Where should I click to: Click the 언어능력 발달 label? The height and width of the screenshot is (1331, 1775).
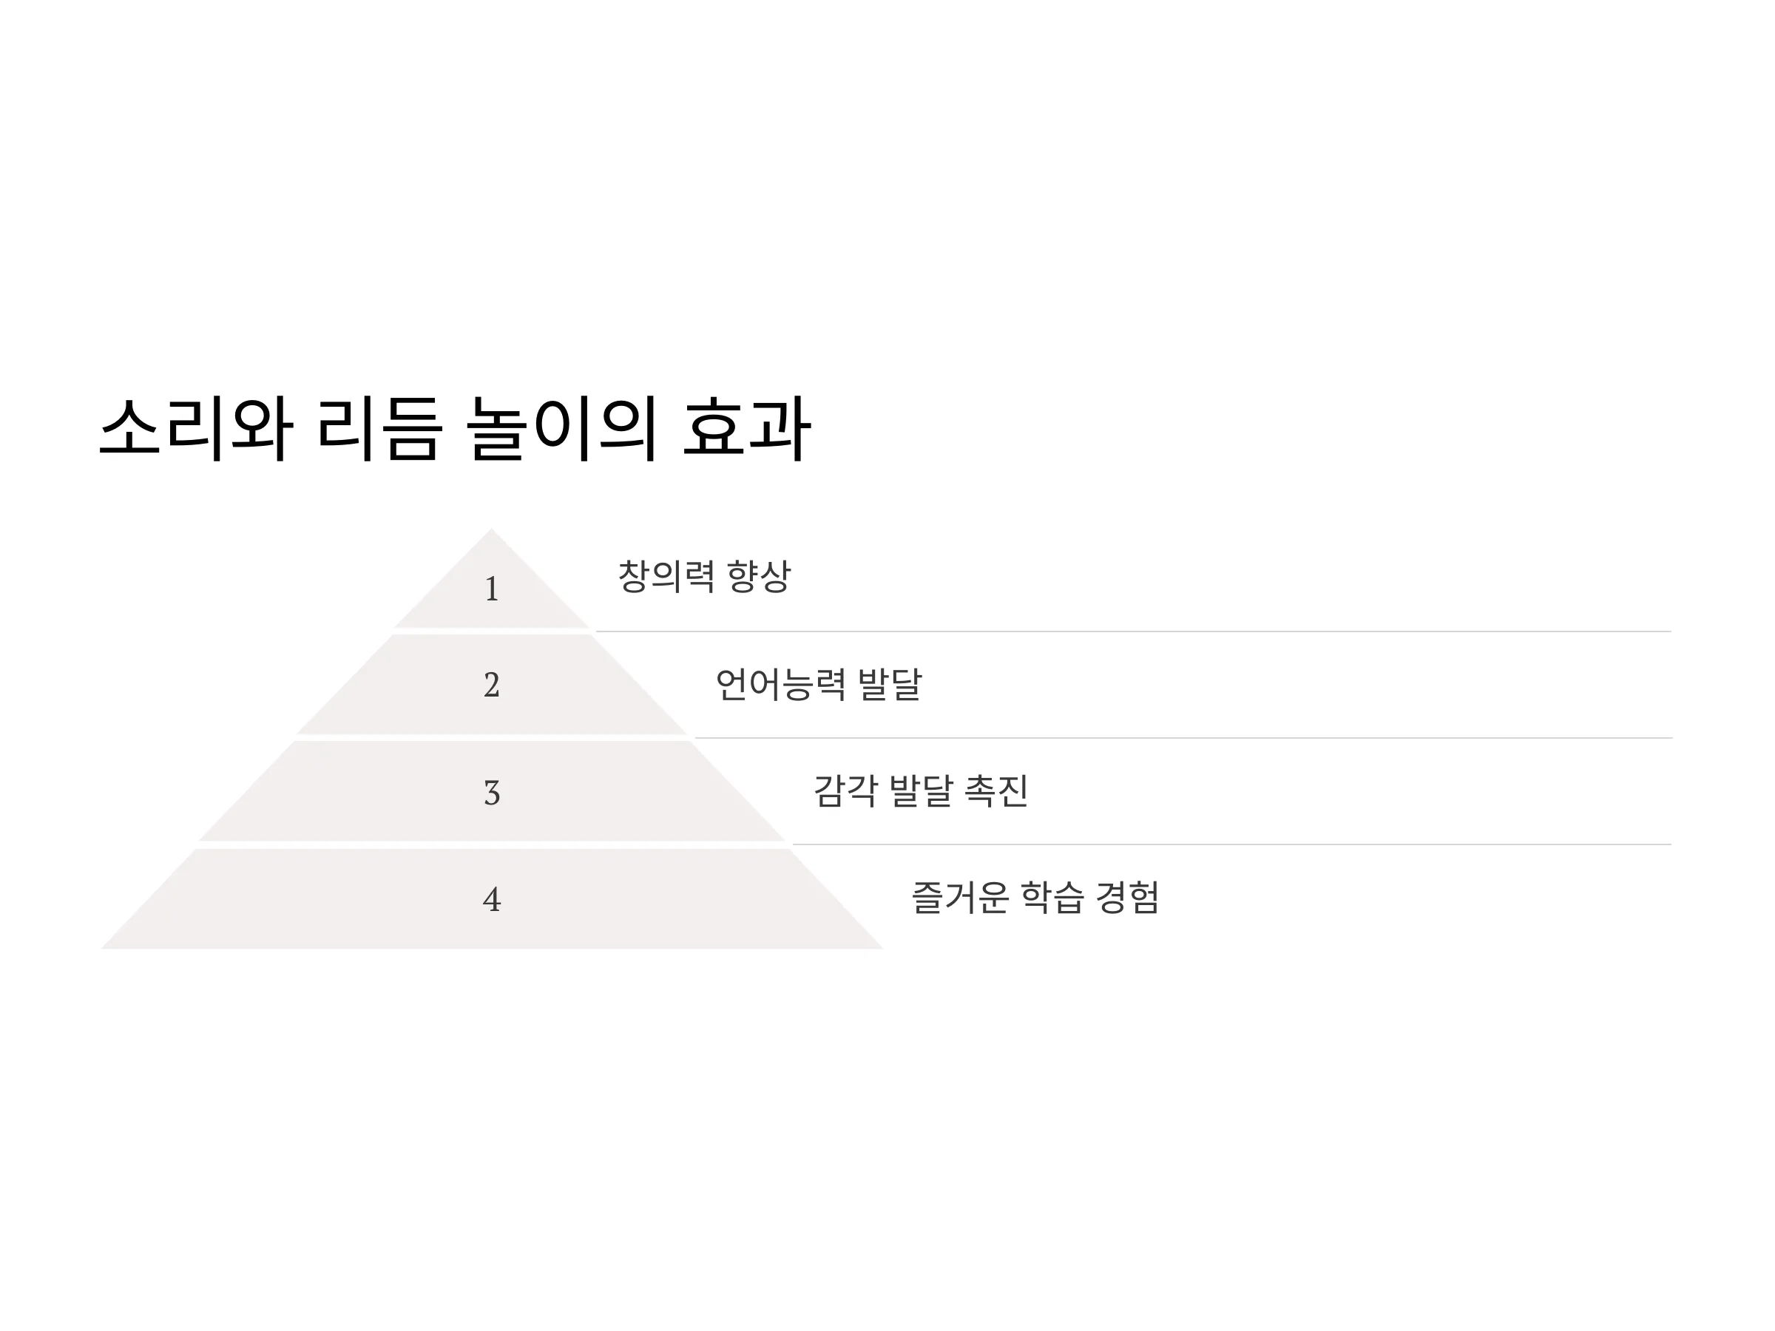819,684
